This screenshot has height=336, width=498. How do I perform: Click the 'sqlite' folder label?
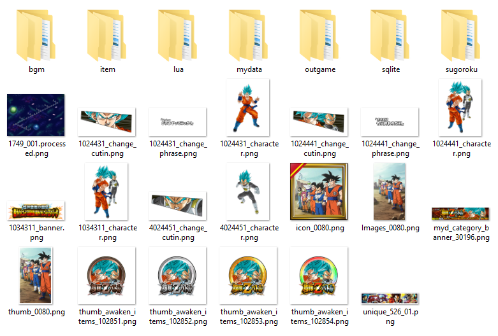pyautogui.click(x=391, y=70)
